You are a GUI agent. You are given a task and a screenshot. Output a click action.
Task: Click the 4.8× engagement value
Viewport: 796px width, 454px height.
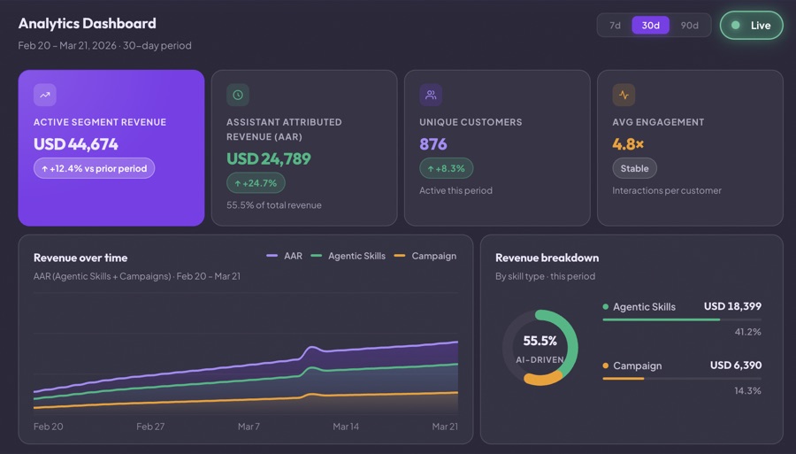pos(628,144)
